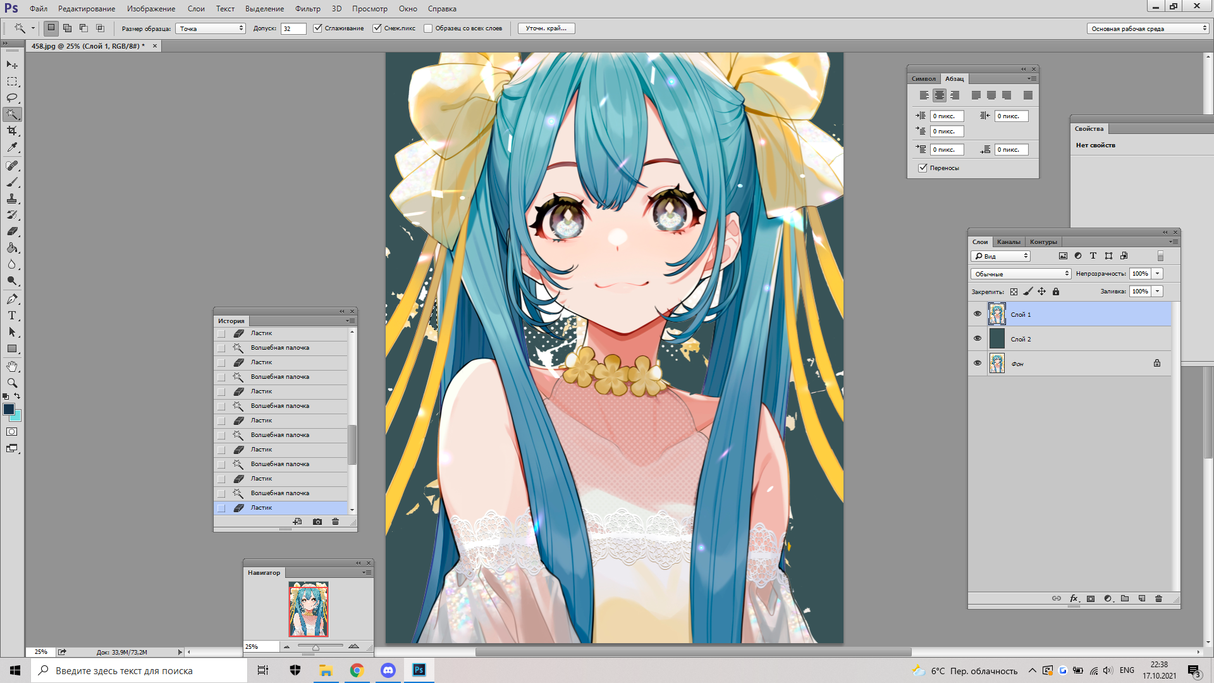Center align text in Paragraph panel
Screen dimensions: 1214x683
(940, 95)
